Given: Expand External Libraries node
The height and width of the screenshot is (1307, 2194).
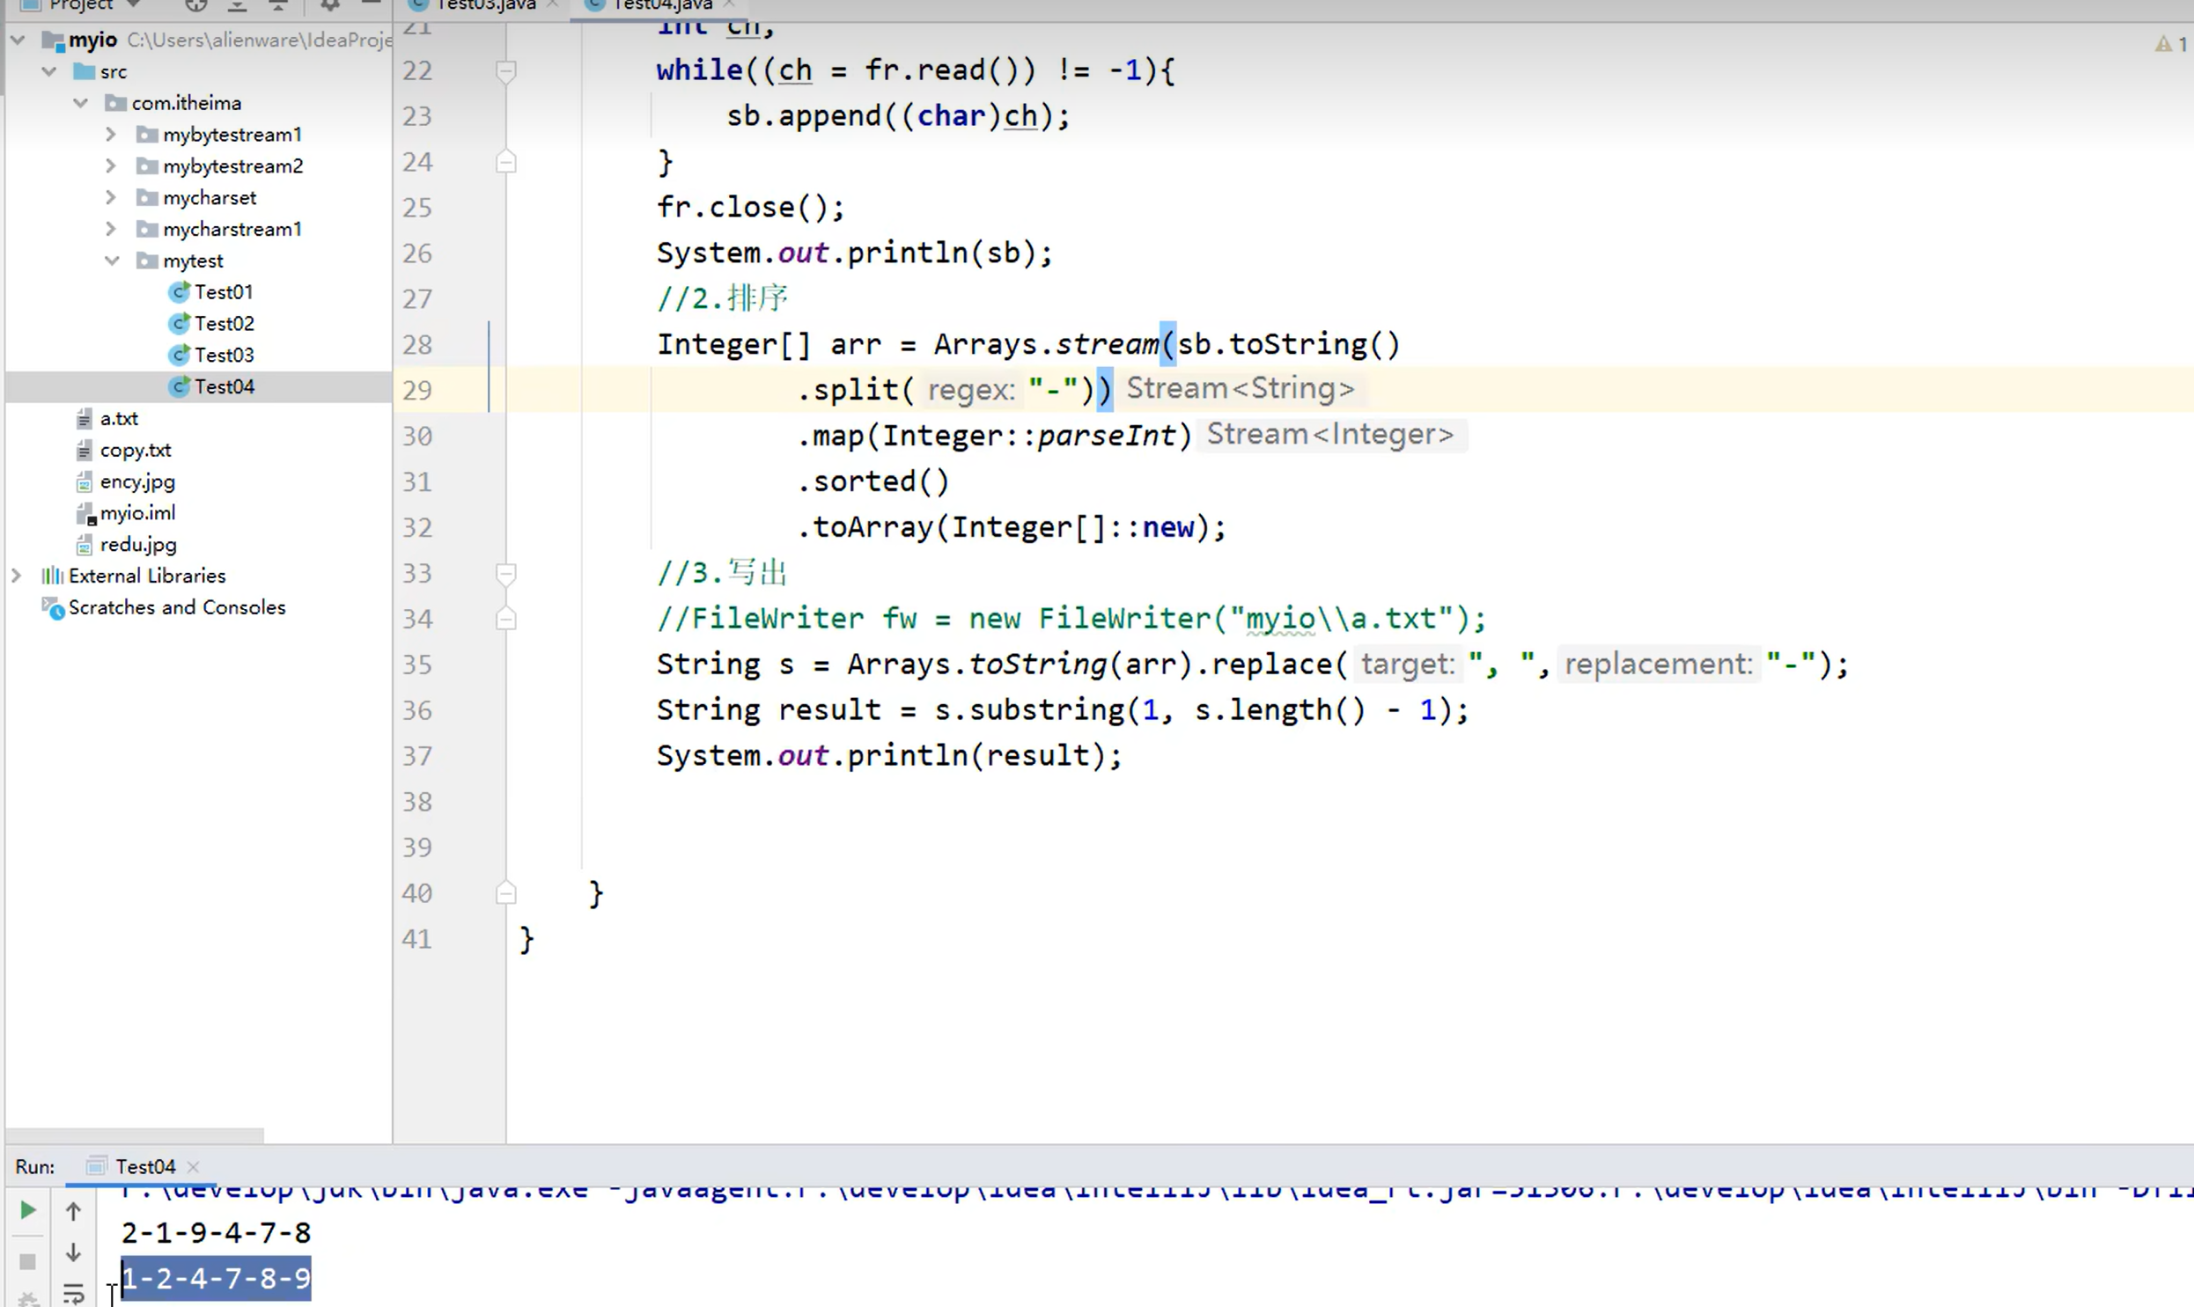Looking at the screenshot, I should click(x=16, y=575).
